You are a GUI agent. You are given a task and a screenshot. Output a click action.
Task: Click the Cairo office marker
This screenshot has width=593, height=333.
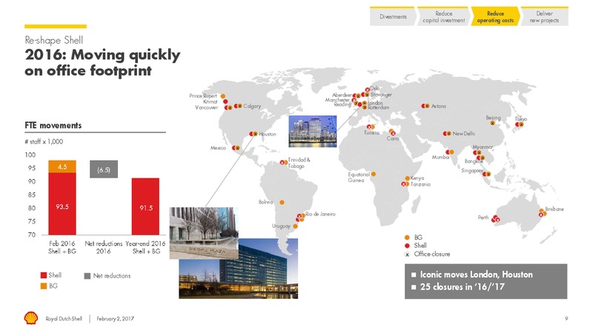tap(392, 132)
